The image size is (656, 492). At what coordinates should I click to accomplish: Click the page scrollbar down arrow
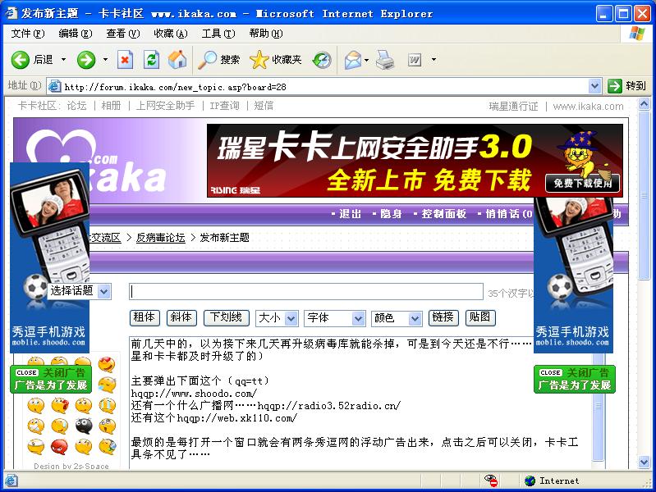644,462
